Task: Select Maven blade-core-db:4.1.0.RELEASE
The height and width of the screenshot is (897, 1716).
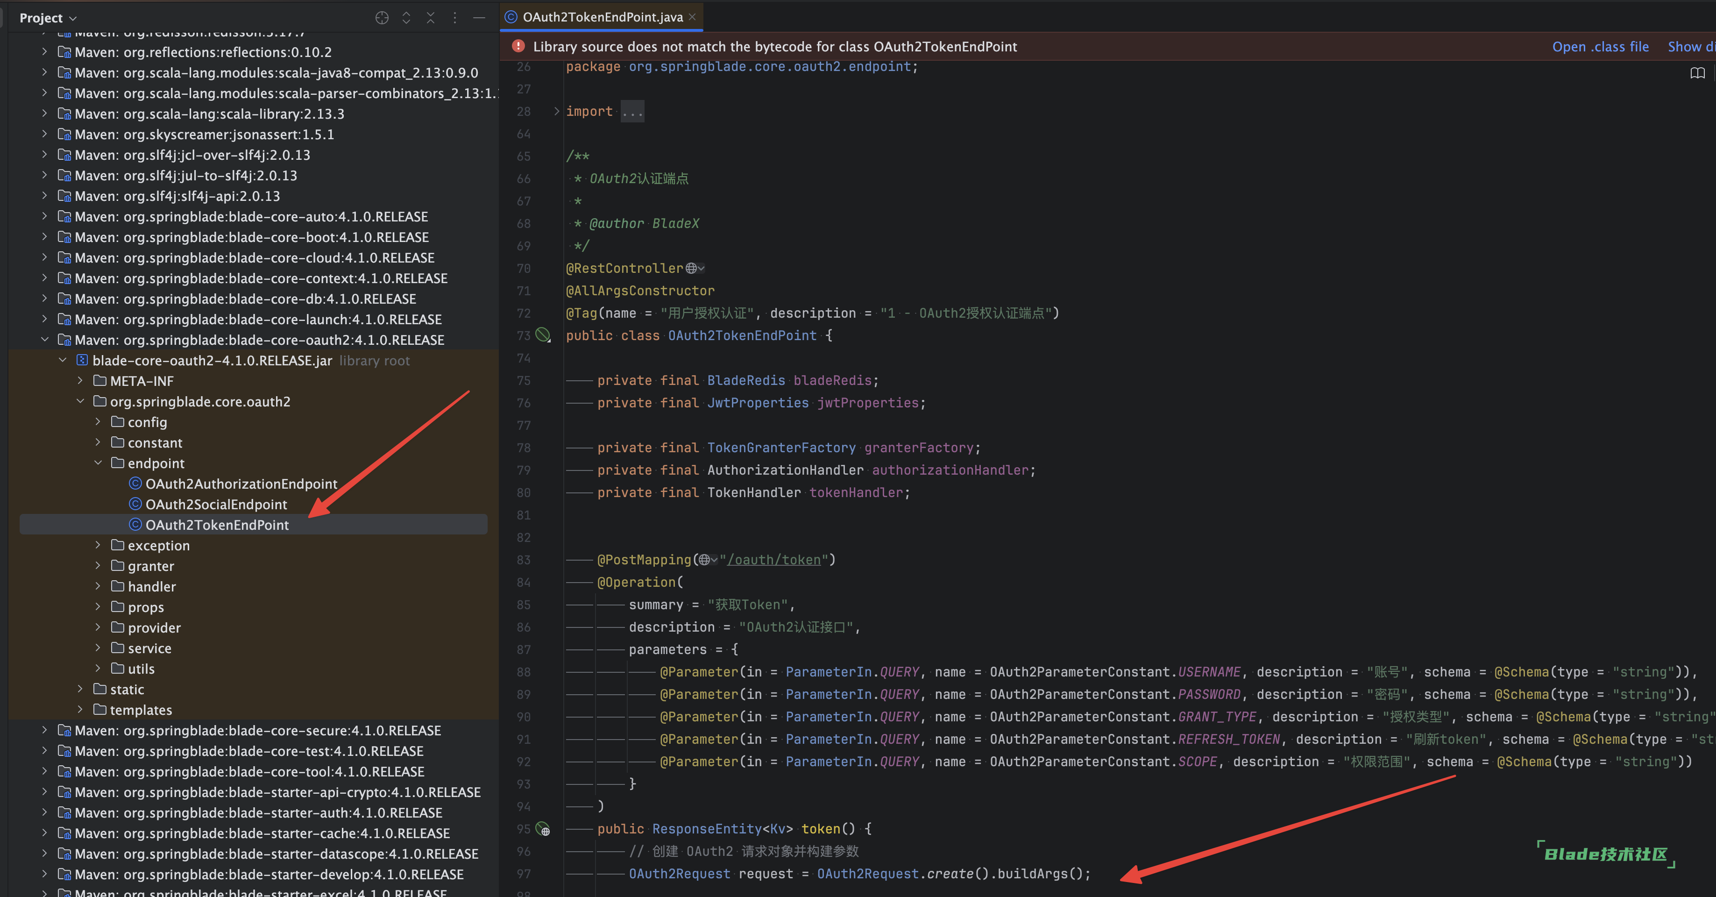Action: pyautogui.click(x=245, y=299)
